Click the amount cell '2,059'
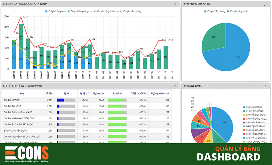The height and width of the screenshot is (165, 272). (50, 106)
